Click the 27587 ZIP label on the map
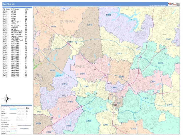183x137 pixels. coord(168,39)
